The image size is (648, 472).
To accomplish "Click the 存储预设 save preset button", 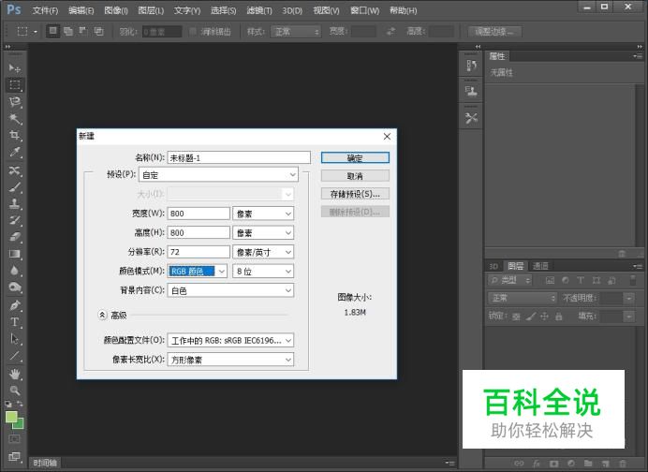I will point(354,194).
